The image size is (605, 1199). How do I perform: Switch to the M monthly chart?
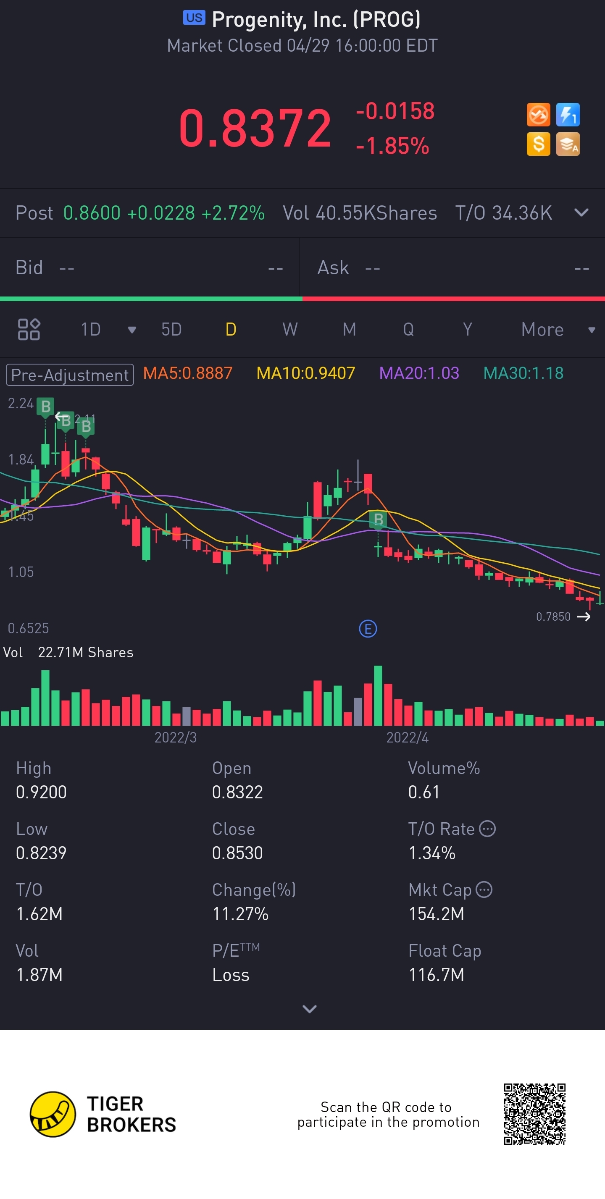349,330
